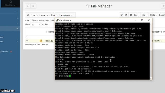Expand the www breadcrumb arrow

(47, 15)
